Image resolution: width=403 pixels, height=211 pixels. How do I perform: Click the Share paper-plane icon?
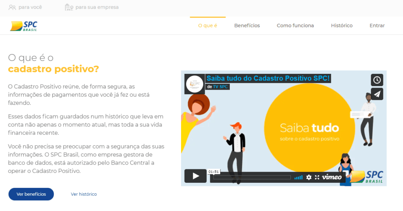click(x=377, y=94)
